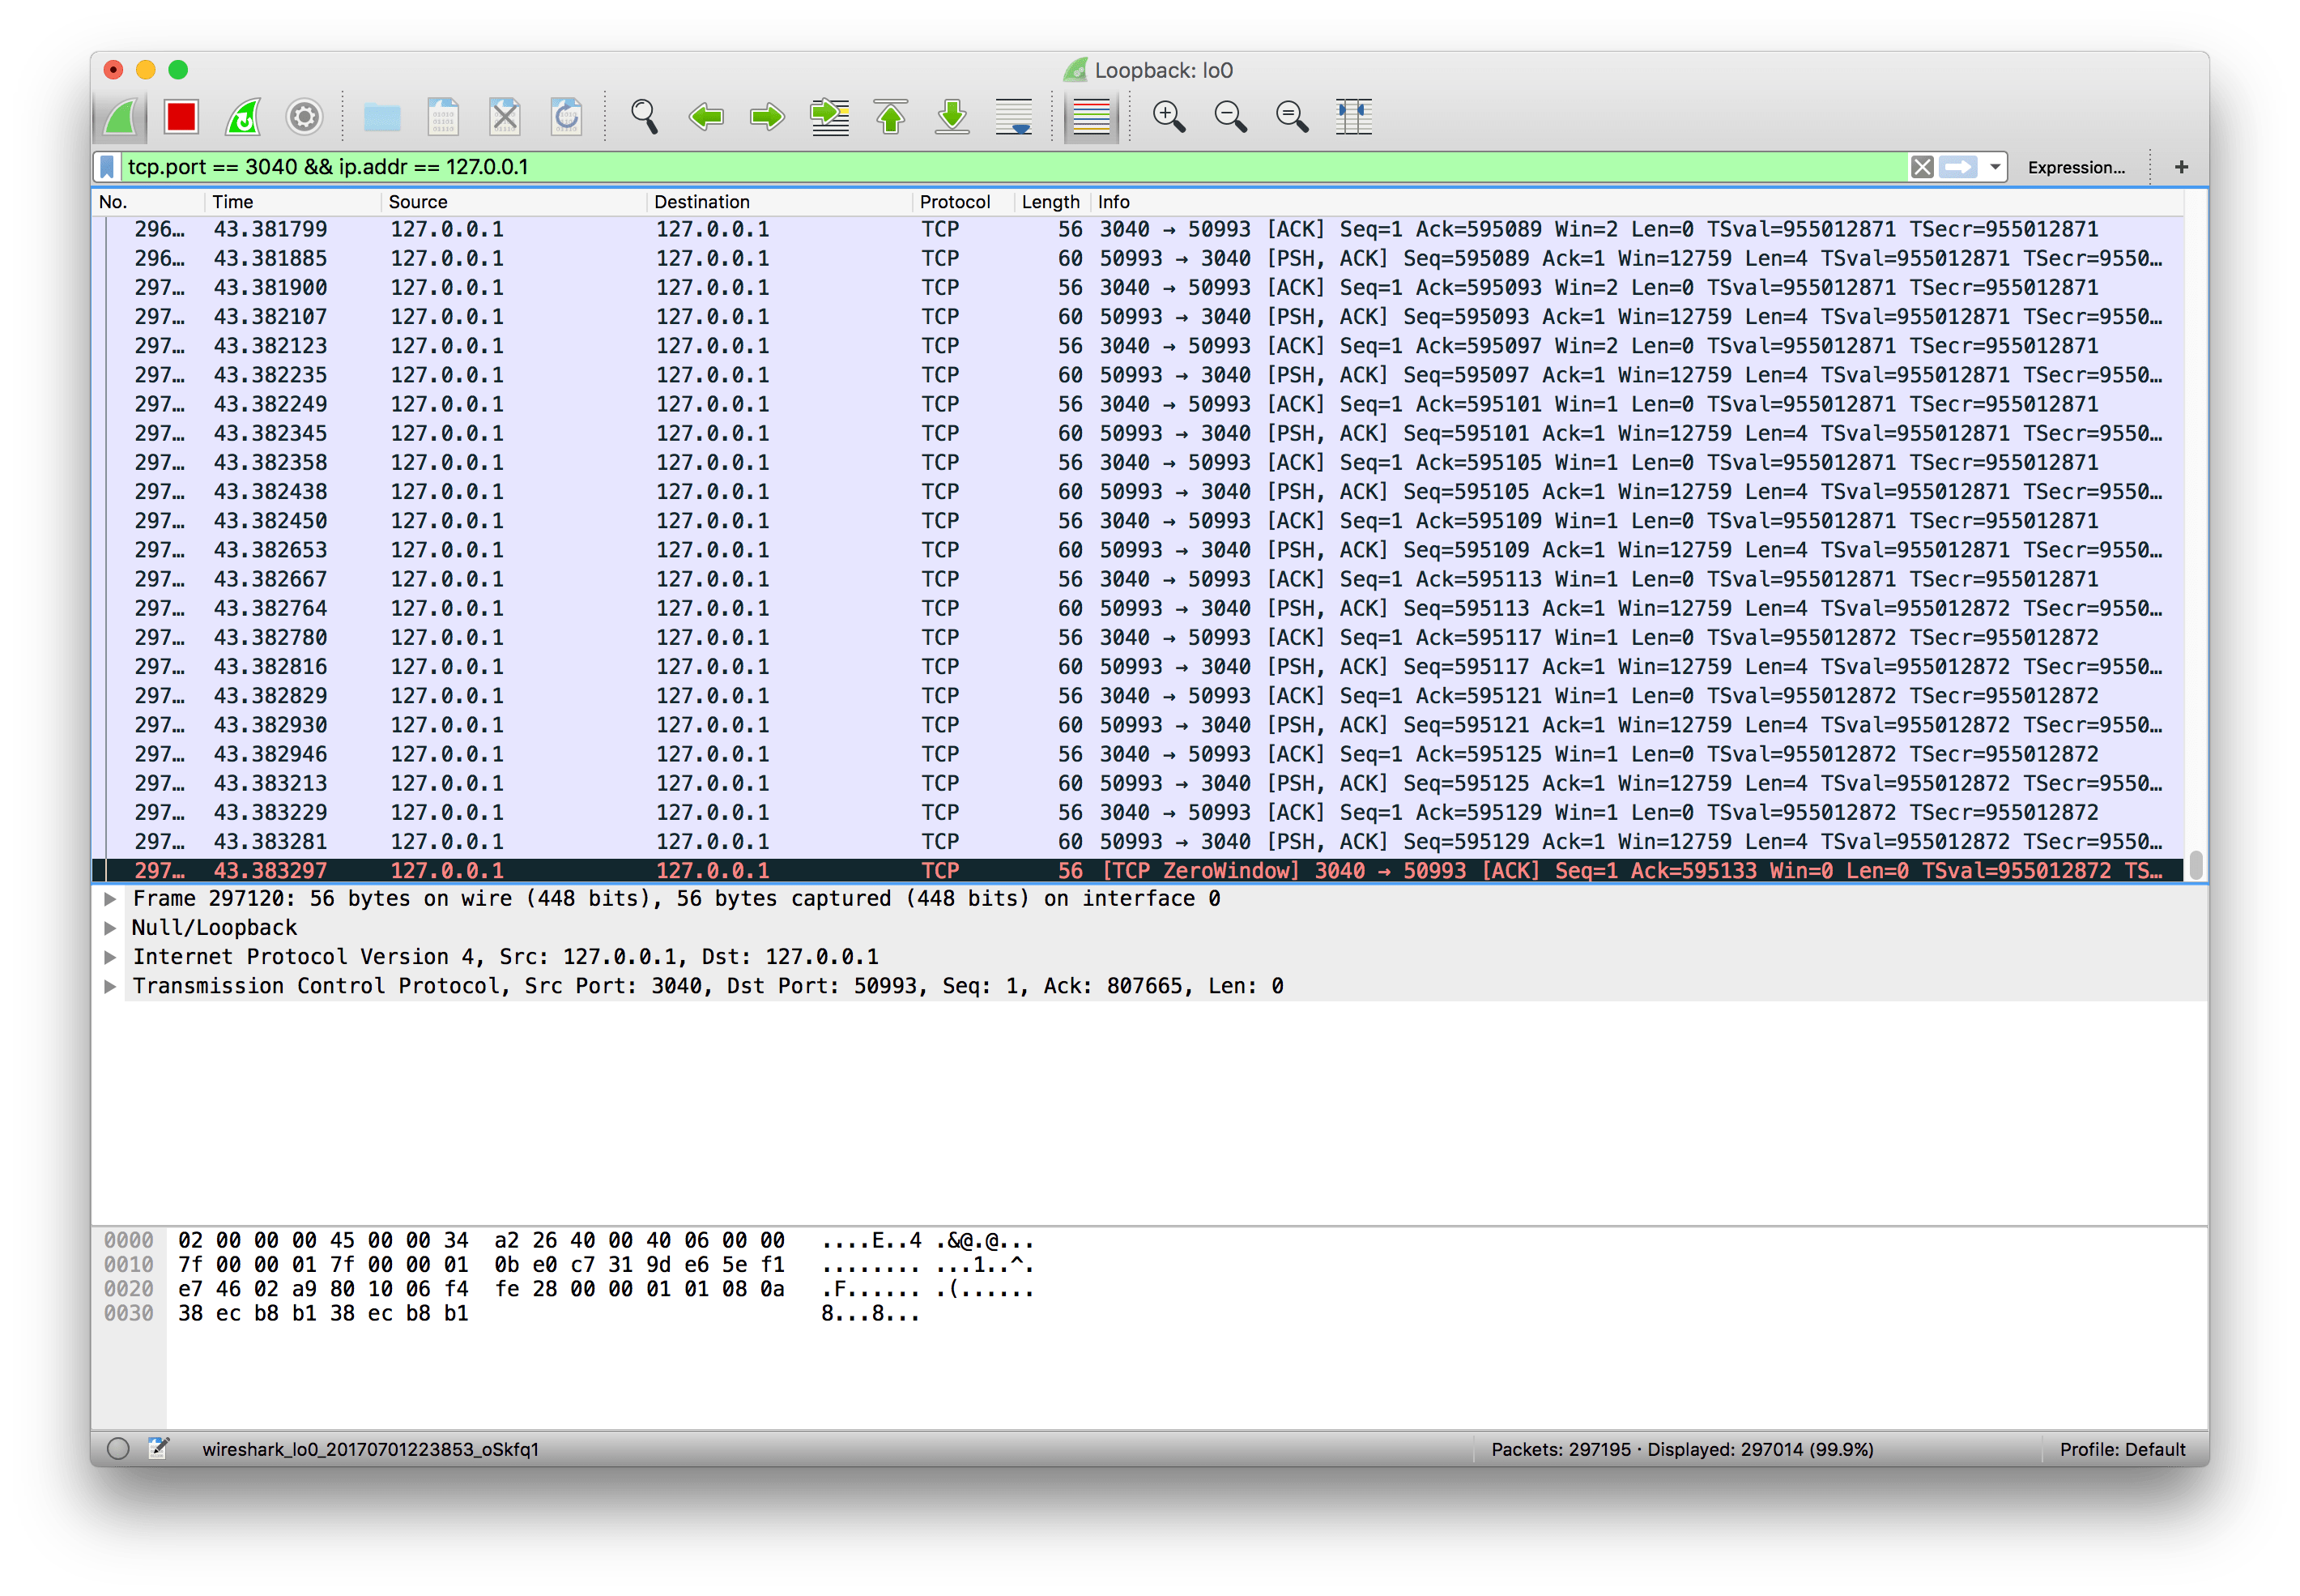Reset text to normal size
The height and width of the screenshot is (1596, 2300).
pos(1293,117)
